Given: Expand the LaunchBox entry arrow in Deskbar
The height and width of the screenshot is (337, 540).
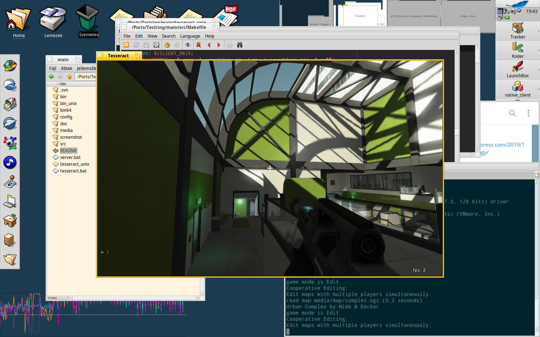Looking at the screenshot, I should (538, 70).
